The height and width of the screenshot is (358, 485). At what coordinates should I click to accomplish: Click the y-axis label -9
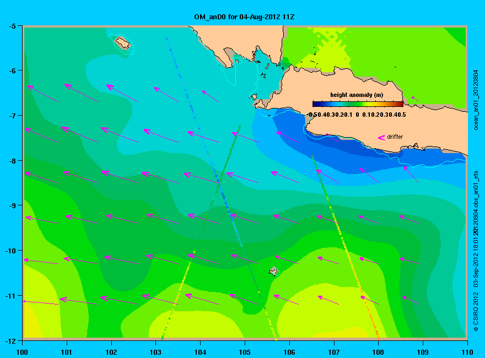12,205
